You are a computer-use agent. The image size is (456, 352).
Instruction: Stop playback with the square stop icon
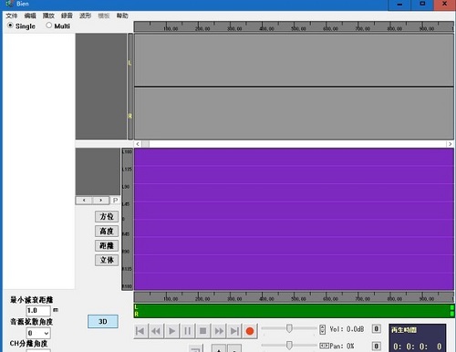(202, 331)
